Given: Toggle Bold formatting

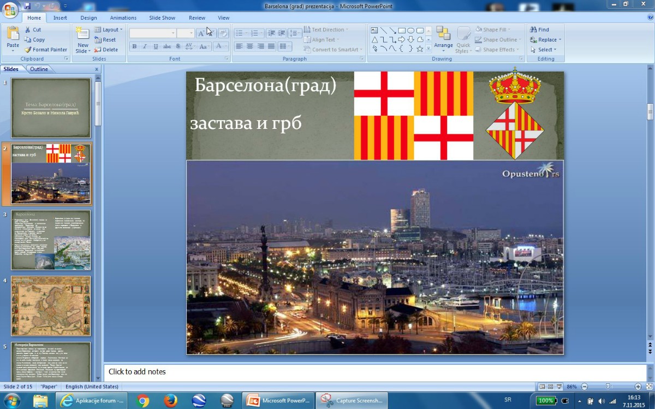Looking at the screenshot, I should pos(135,47).
